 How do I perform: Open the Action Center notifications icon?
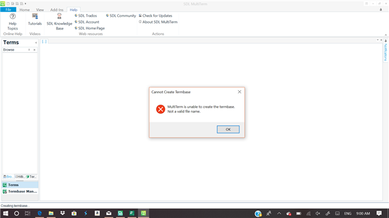(379, 213)
